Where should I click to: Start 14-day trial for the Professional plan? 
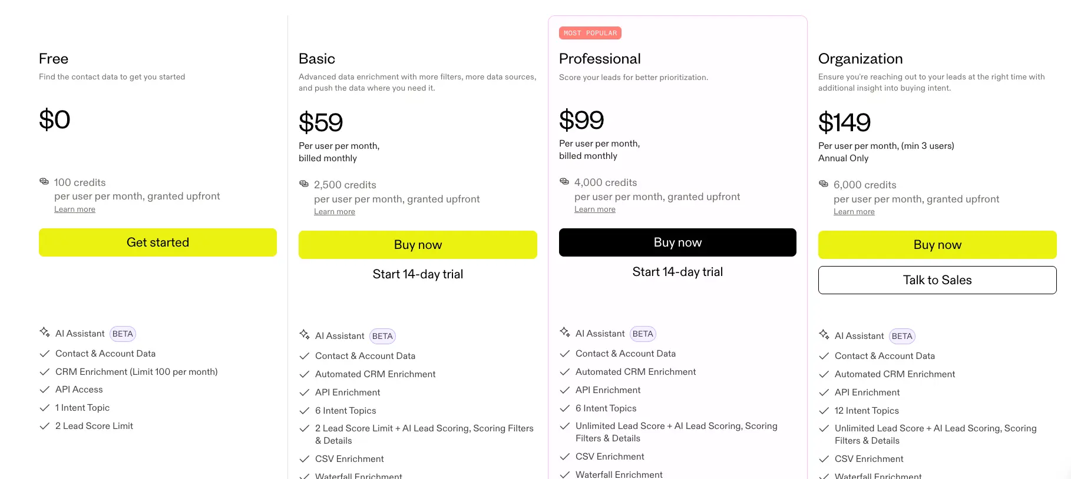(677, 272)
